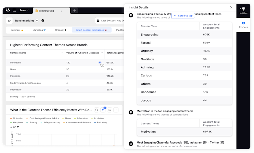This screenshot has height=153, width=254.
Task: Select the Curious tone row
Action: (184, 75)
